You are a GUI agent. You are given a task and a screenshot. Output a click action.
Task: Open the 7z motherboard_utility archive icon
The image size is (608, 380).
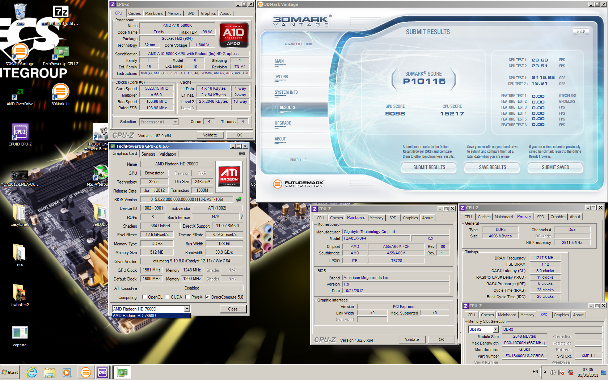(x=60, y=14)
